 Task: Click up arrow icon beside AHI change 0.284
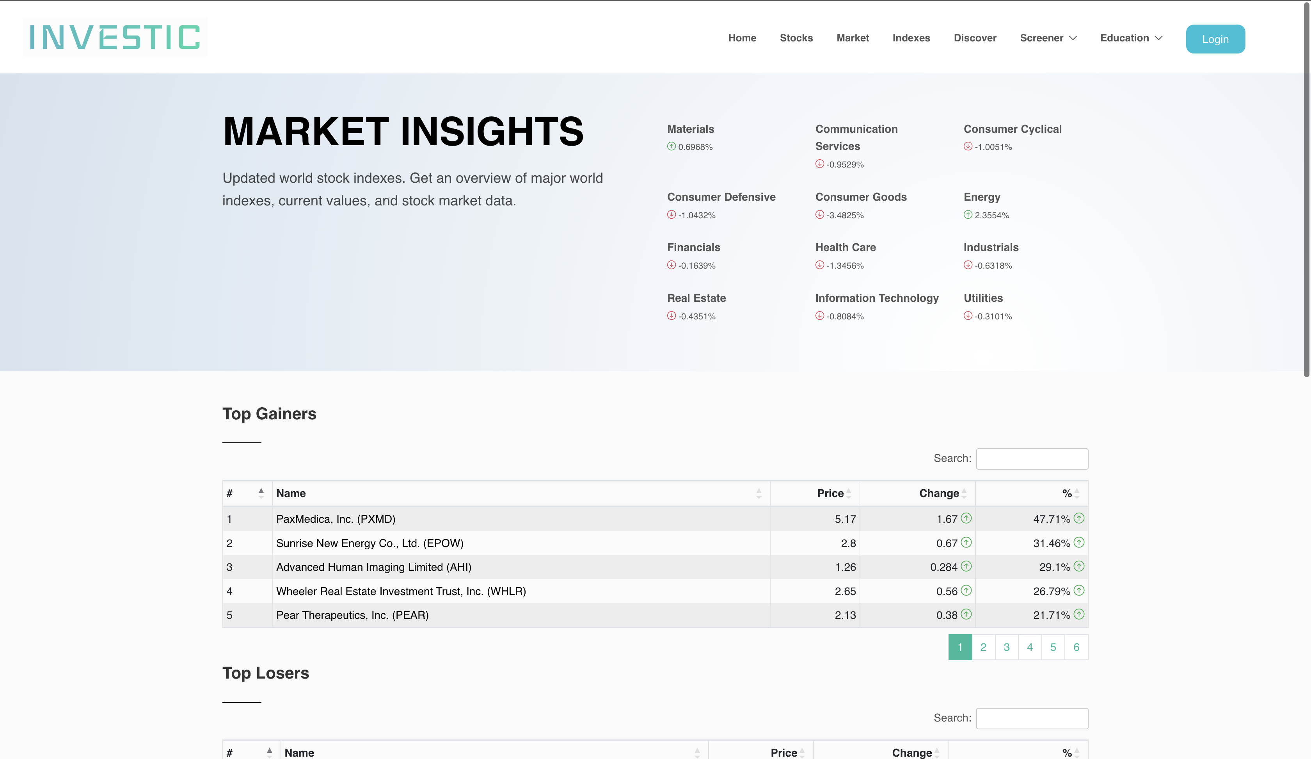click(966, 566)
